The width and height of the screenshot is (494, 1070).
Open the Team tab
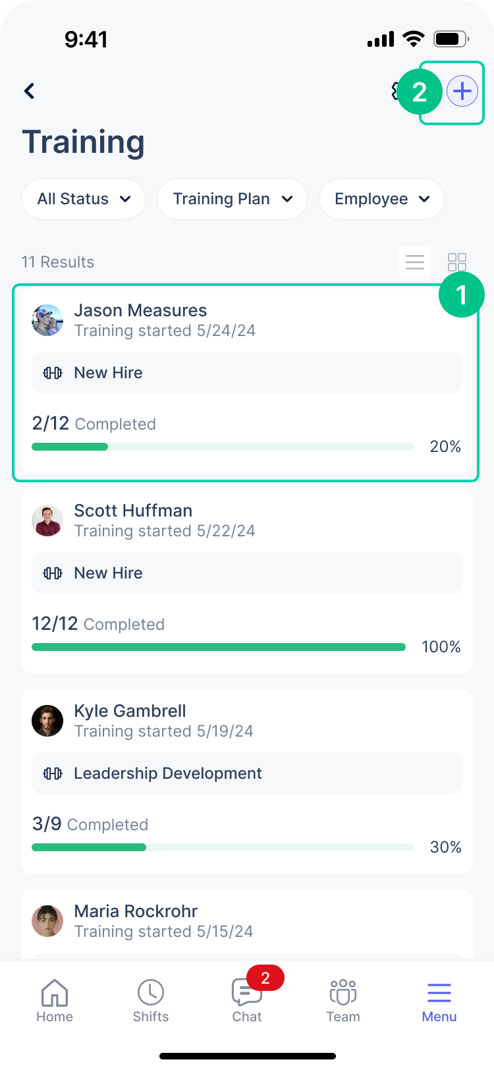[343, 1000]
